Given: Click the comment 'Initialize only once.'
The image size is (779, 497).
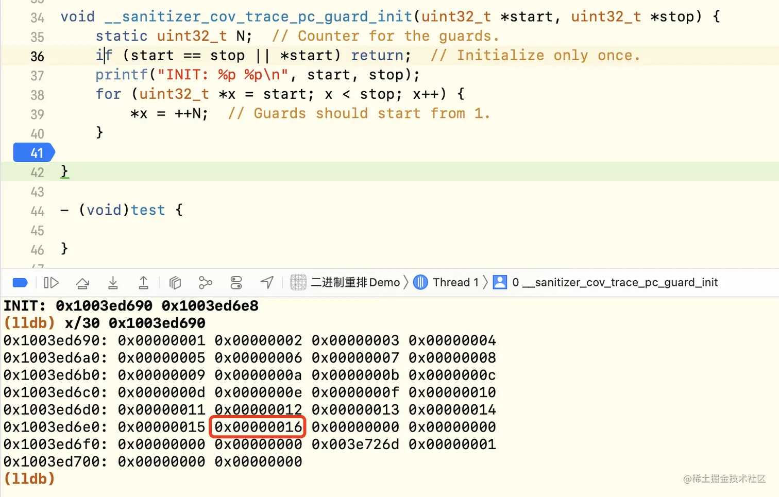Looking at the screenshot, I should 536,56.
